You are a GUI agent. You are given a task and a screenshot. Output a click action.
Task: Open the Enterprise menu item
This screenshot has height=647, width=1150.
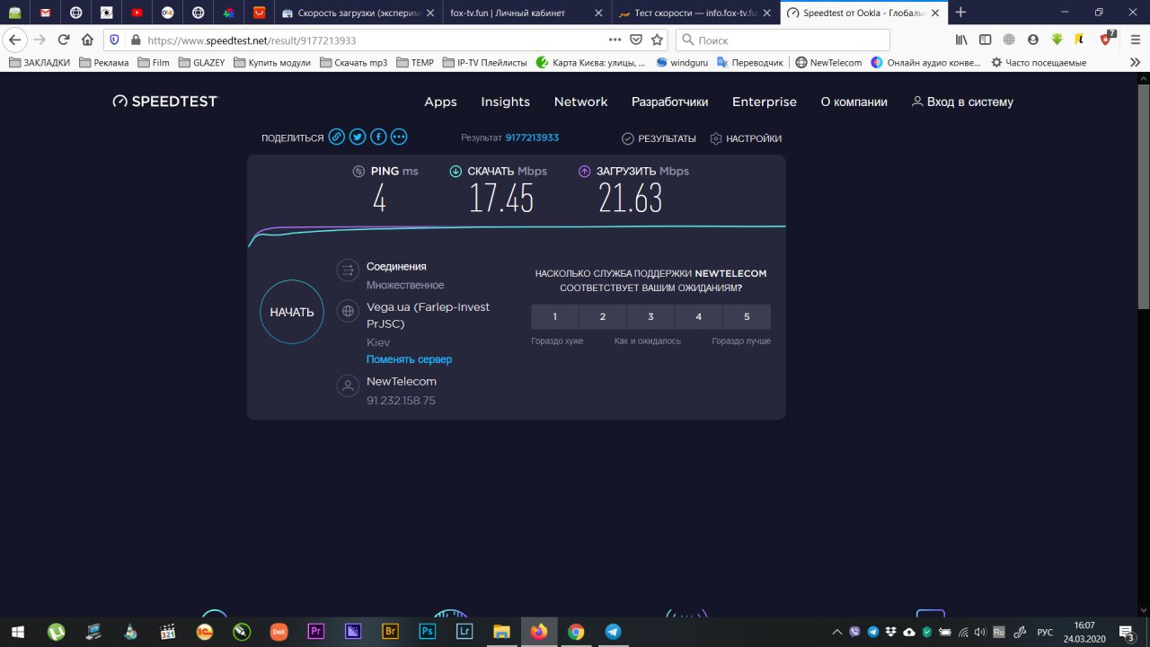point(765,102)
